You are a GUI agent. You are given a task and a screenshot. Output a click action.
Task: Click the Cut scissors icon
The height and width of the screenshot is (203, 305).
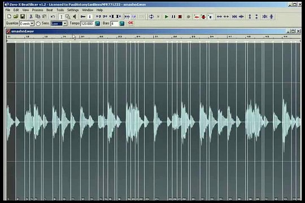[x=30, y=17]
